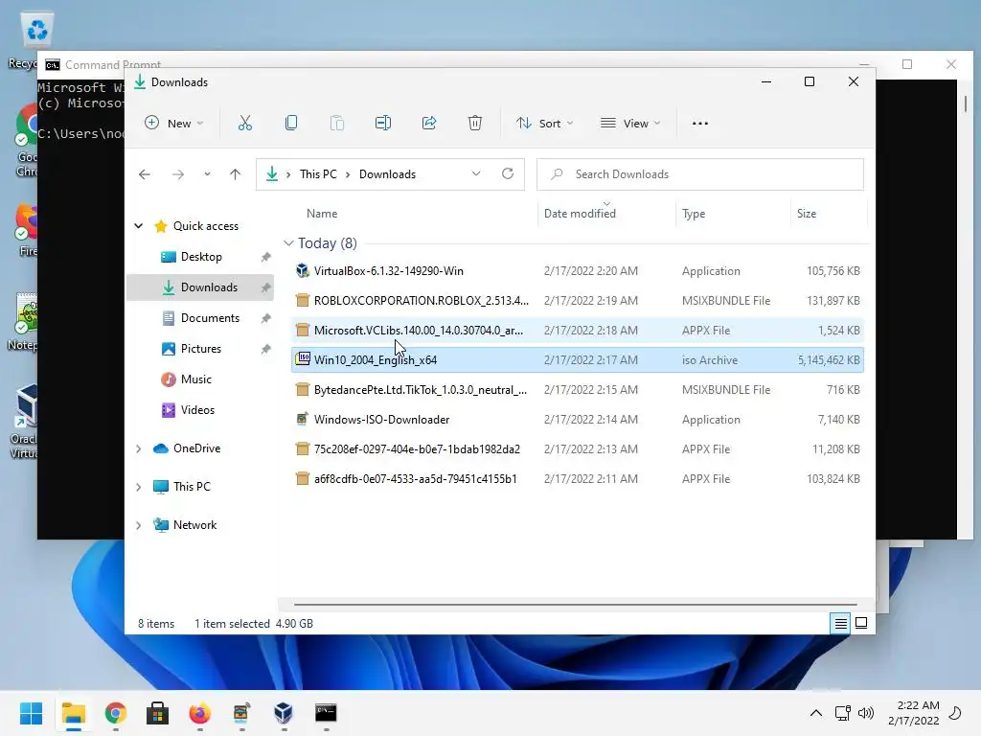Click the Copy icon in the toolbar
The height and width of the screenshot is (736, 981).
[291, 124]
